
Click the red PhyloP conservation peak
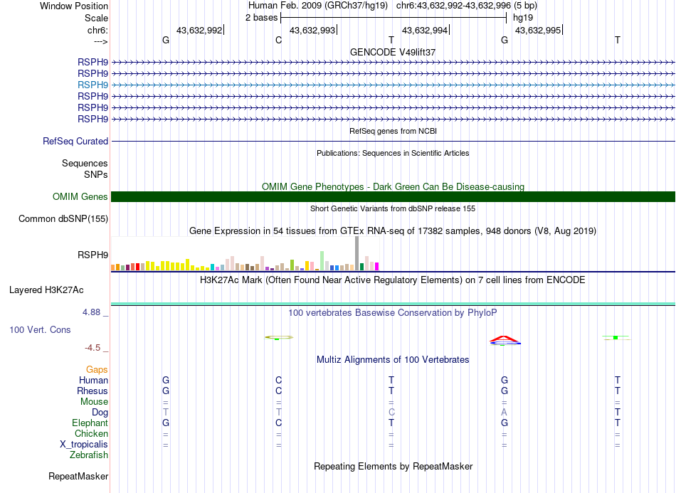pos(504,339)
